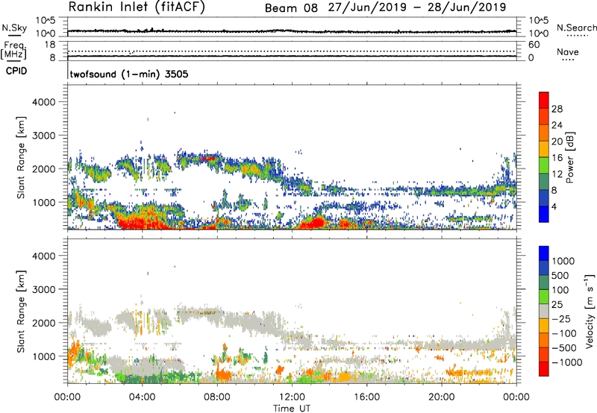Click the 'N.Search' legend label

tap(577, 28)
